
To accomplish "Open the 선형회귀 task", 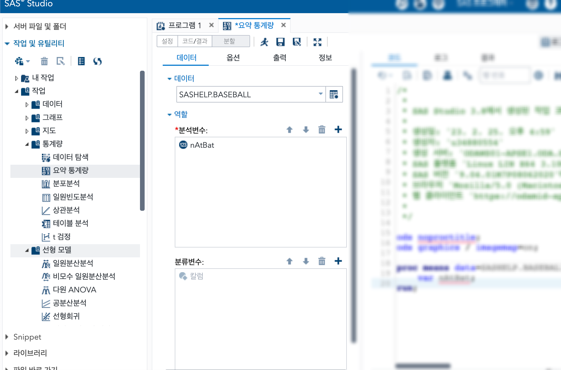I will (x=66, y=316).
